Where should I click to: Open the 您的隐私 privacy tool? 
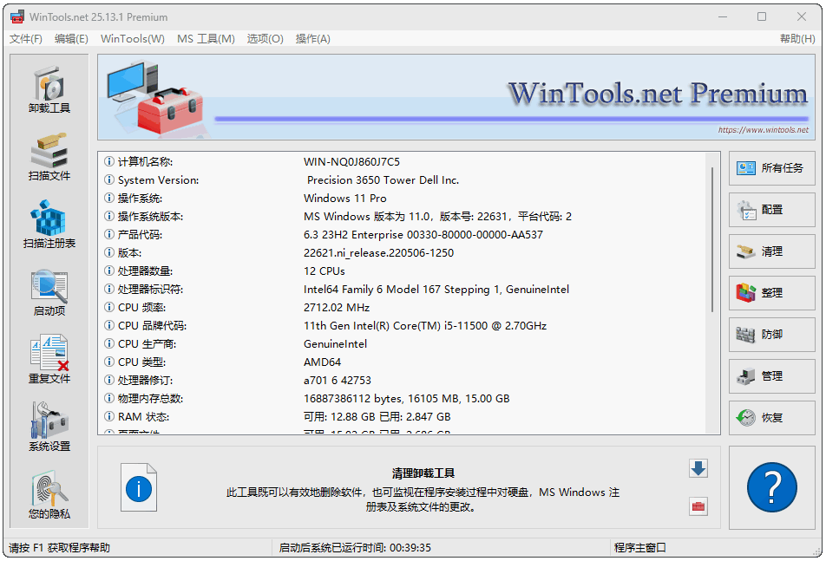49,496
